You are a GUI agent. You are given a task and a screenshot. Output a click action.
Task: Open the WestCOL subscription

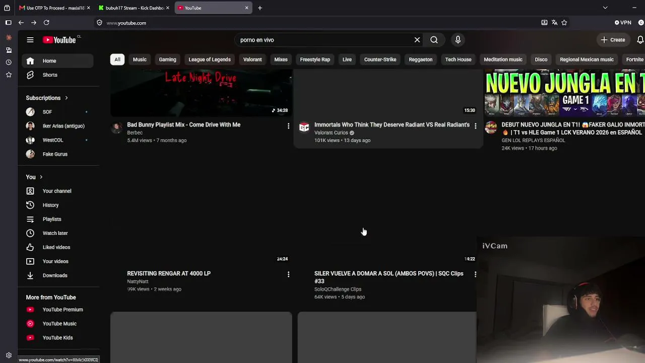point(58,140)
